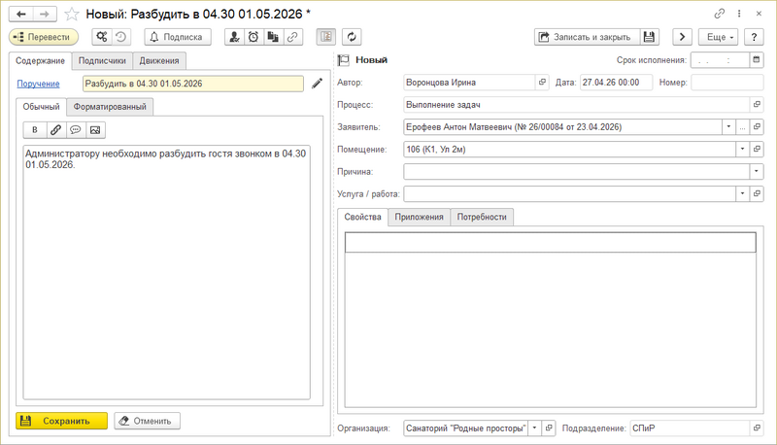Image resolution: width=777 pixels, height=445 pixels.
Task: Expand the Причина dropdown
Action: 757,171
